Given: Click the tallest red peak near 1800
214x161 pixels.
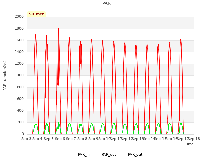Looking at the screenshot, I should (59, 29).
